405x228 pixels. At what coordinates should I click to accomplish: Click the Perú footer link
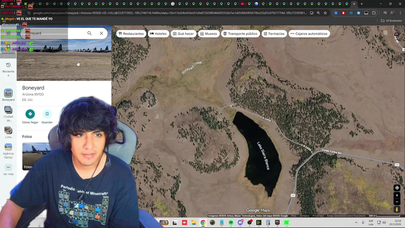tap(294, 216)
